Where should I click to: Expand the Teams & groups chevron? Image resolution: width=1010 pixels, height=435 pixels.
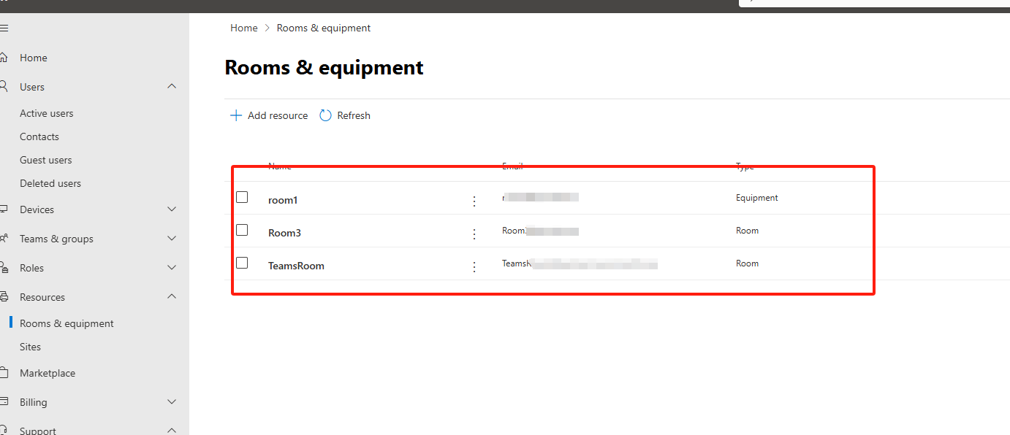172,238
